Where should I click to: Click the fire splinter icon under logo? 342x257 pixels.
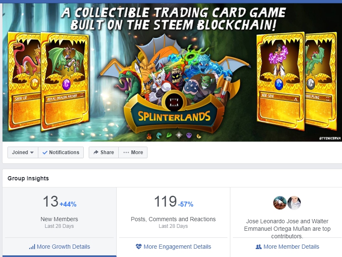coord(149,137)
